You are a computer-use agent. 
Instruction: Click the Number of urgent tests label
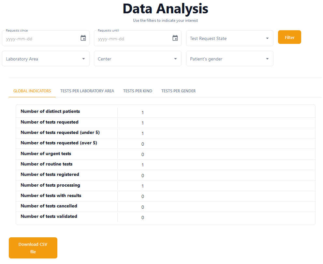click(x=46, y=153)
